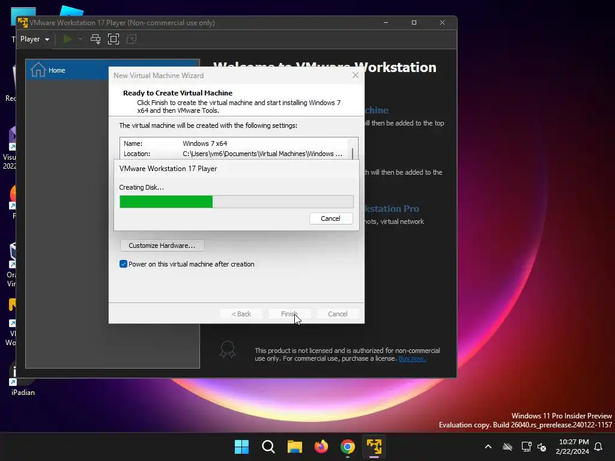Screen dimensions: 615x461
Task: Click the muted volume tray icon
Action: [x=542, y=447]
